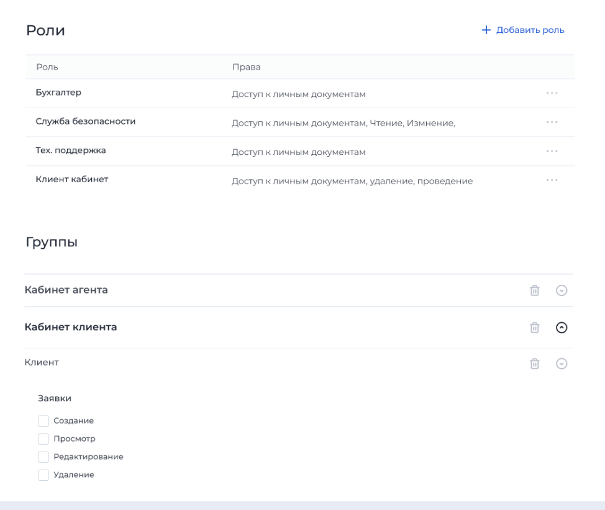
Task: Delete the Кабинет клиента group
Action: point(534,327)
